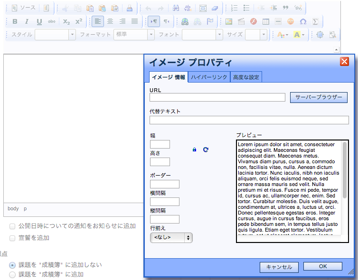Switch to the ハイパーリンク tab

(x=209, y=77)
